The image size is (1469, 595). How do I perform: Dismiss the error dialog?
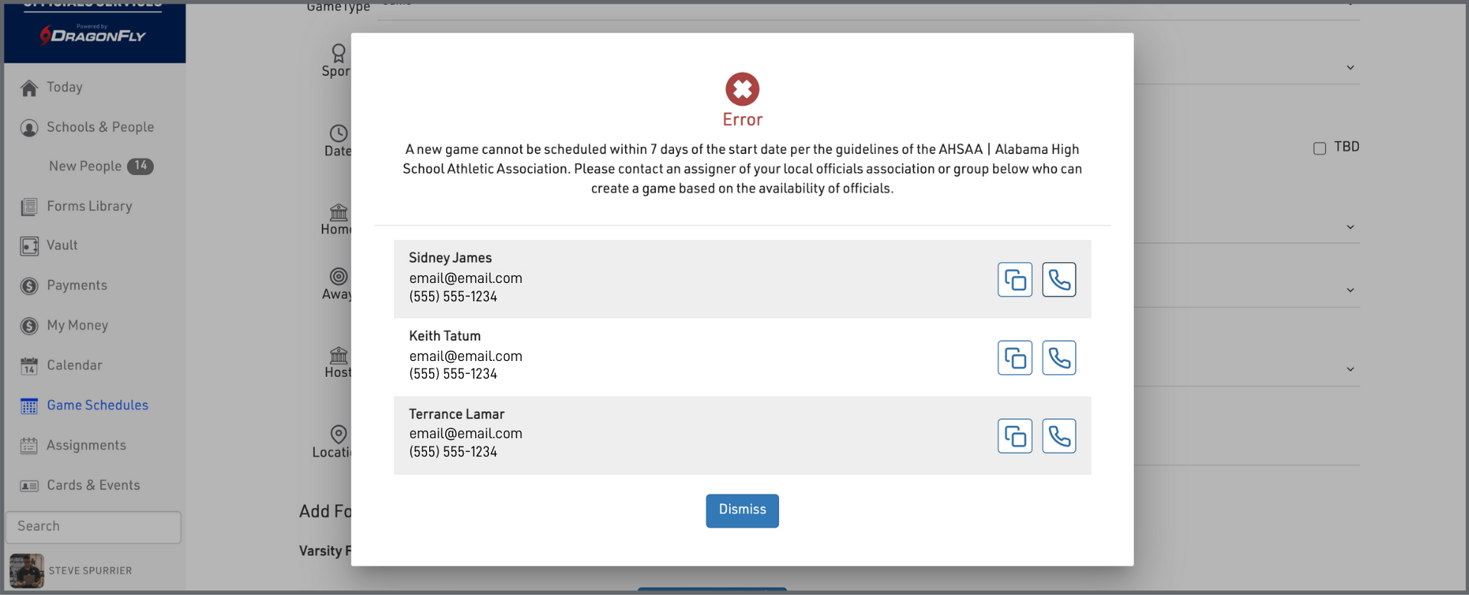pyautogui.click(x=742, y=510)
